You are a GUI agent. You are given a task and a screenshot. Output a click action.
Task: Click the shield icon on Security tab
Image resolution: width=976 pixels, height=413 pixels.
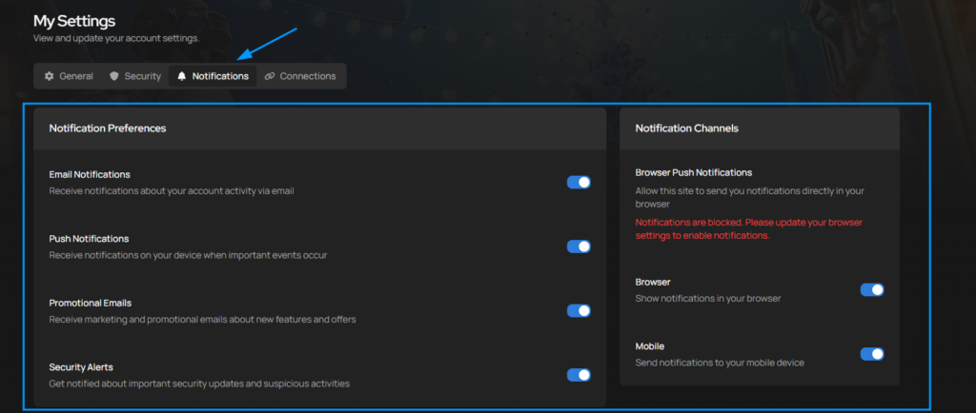[114, 76]
